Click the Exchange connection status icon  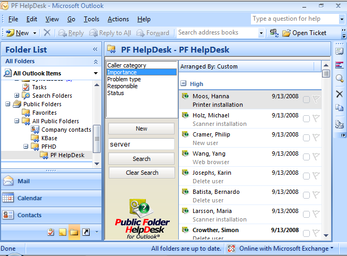[x=231, y=249]
